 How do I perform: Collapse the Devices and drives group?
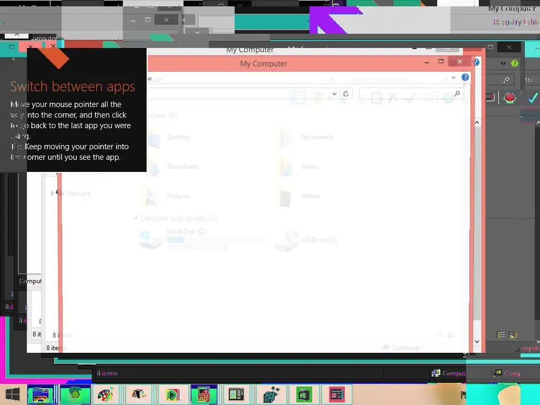[x=136, y=218]
